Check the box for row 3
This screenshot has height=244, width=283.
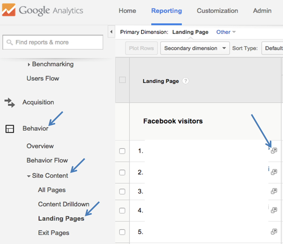tap(122, 192)
